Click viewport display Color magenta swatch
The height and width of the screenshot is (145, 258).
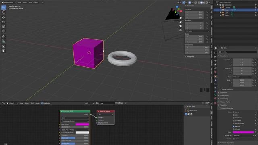243,132
